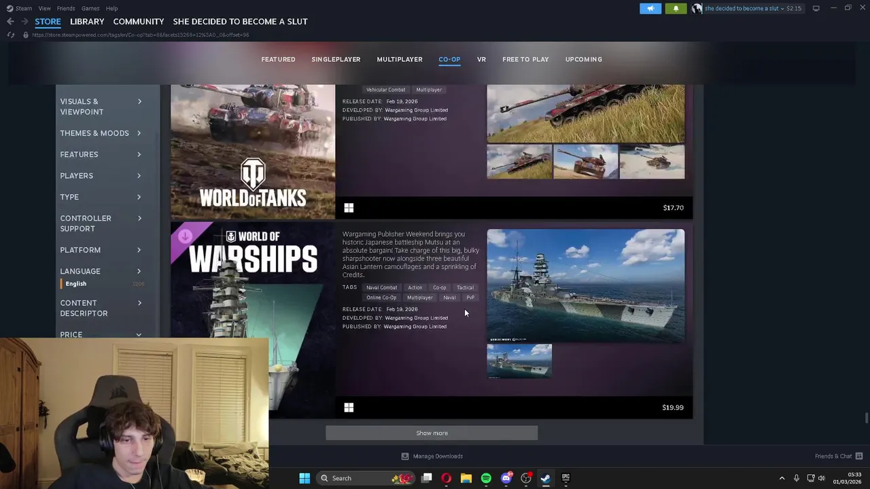Select the Co-op tab
This screenshot has height=489, width=870.
[449, 60]
